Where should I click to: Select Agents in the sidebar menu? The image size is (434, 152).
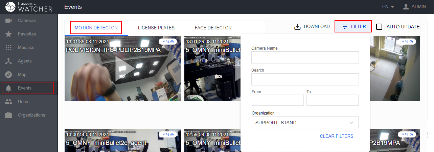tap(25, 61)
